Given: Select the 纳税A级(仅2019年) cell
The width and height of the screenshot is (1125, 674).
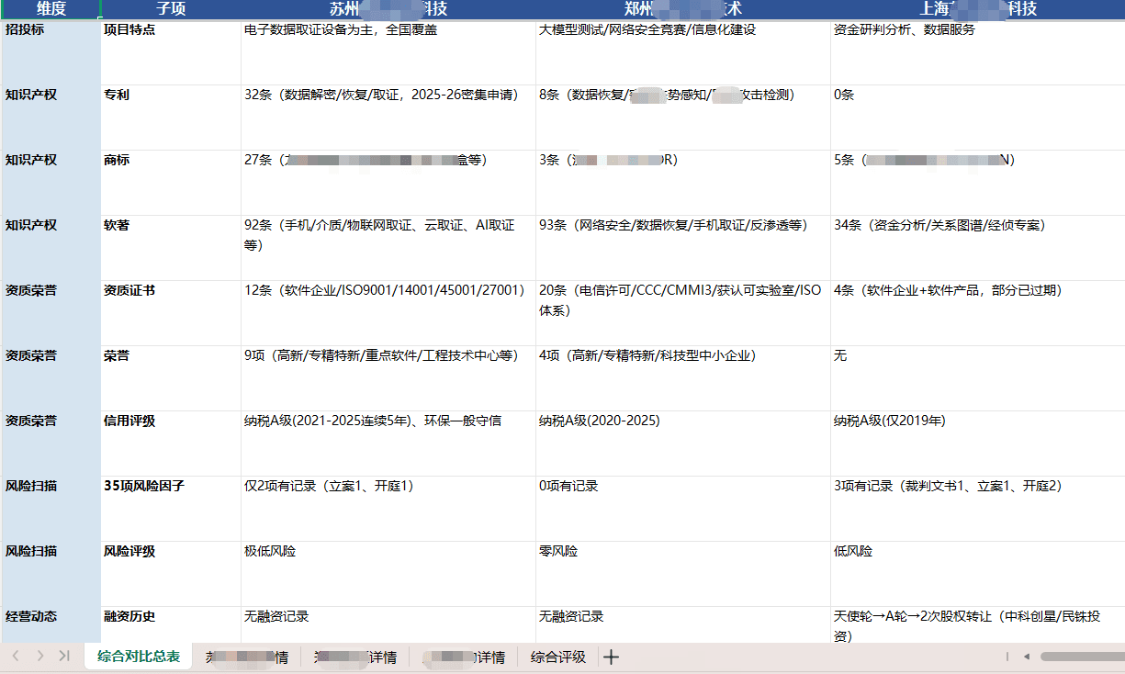Looking at the screenshot, I should [x=978, y=444].
